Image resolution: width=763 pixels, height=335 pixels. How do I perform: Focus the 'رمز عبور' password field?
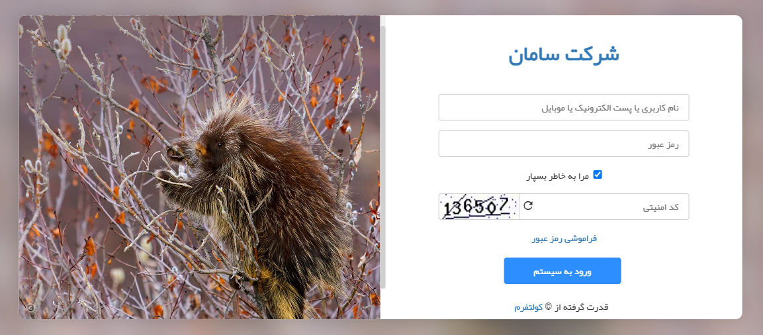[564, 144]
